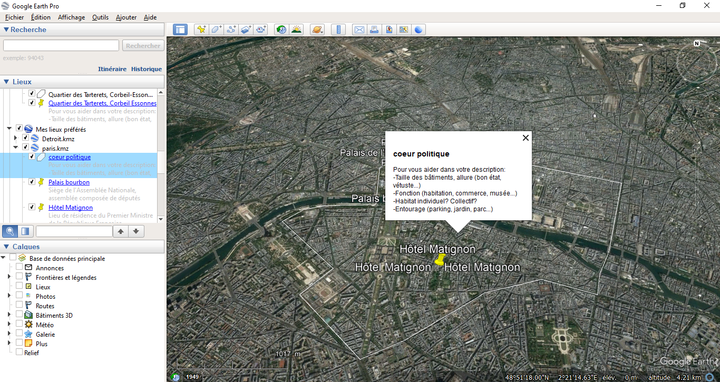The height and width of the screenshot is (382, 720).
Task: Open the Outils menu
Action: pos(100,17)
